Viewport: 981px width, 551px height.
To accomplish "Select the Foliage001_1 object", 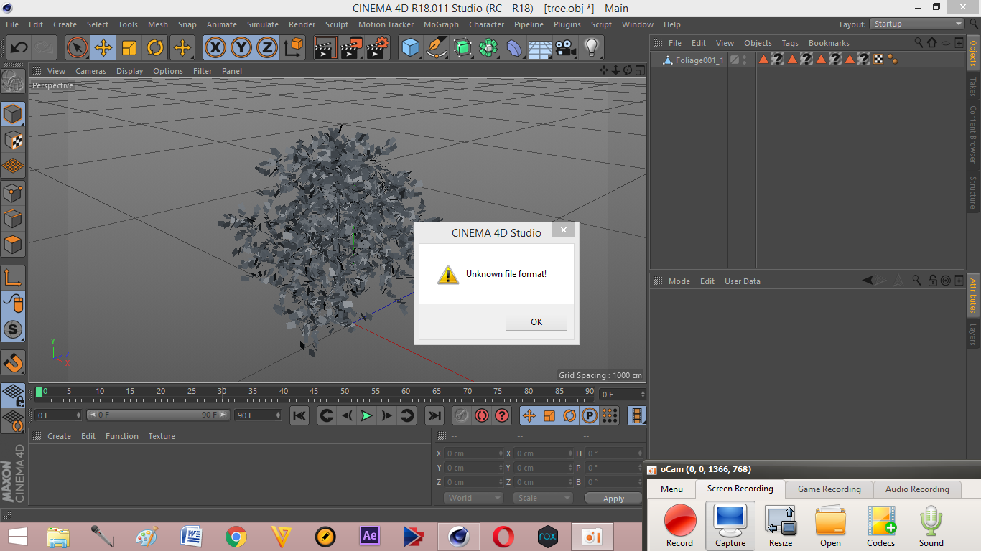I will (699, 60).
